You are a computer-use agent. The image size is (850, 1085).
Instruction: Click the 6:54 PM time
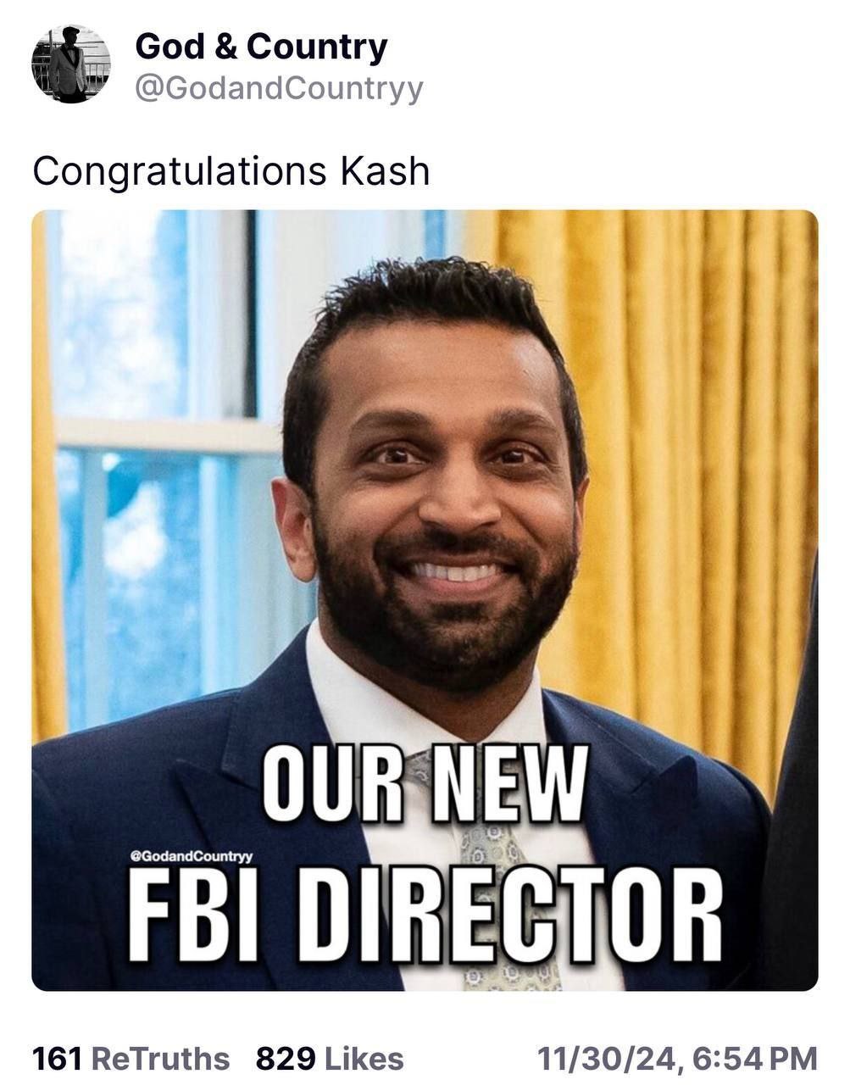point(756,1058)
